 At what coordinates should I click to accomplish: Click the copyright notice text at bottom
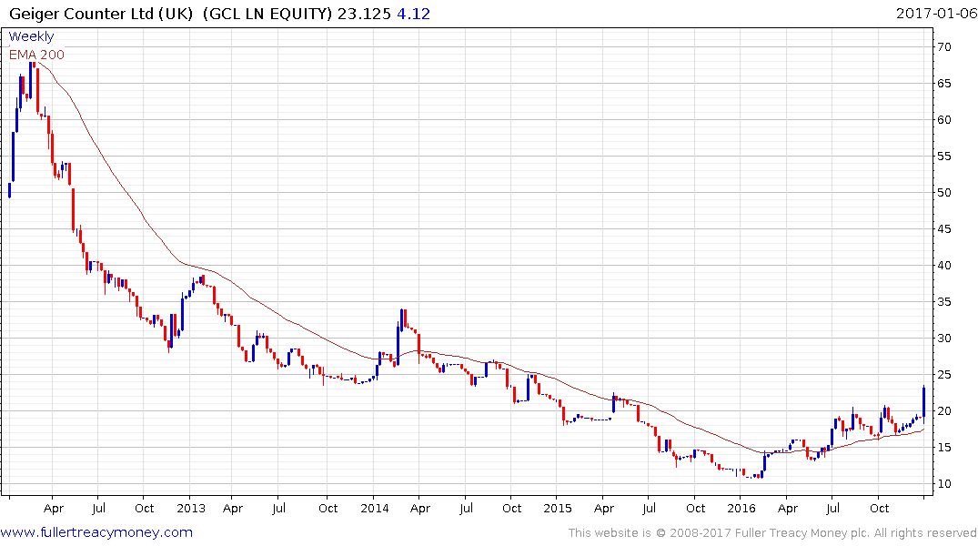coord(772,533)
